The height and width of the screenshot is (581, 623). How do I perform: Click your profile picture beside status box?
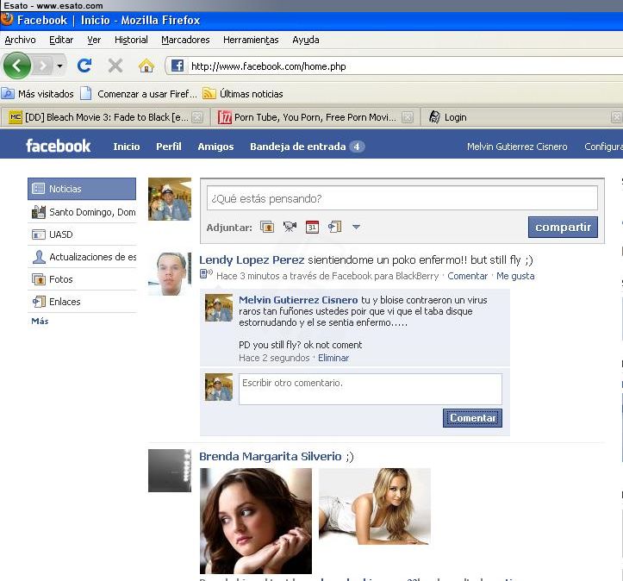pos(170,199)
